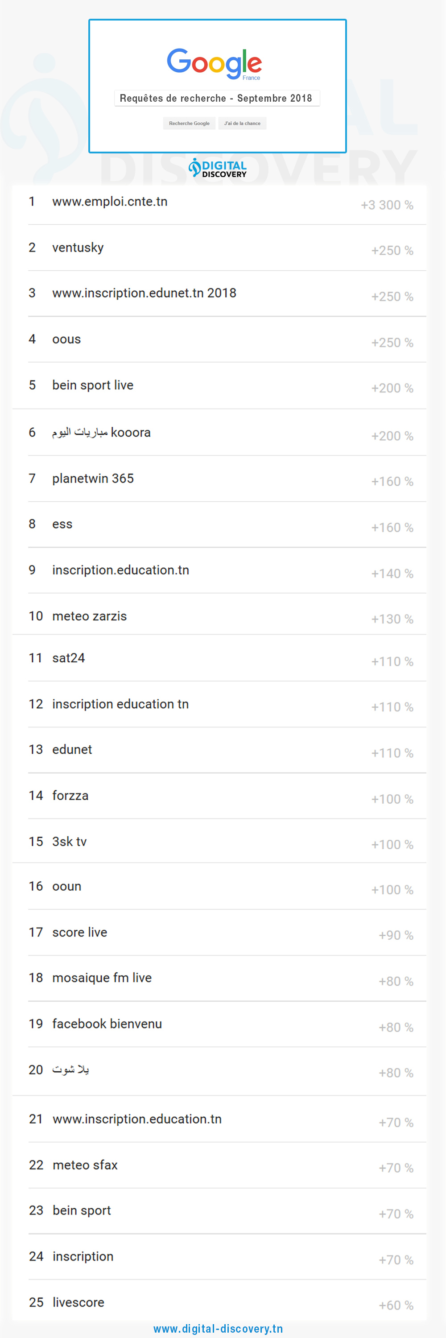The image size is (446, 1338).
Task: Select the livescore query
Action: pyautogui.click(x=78, y=1302)
